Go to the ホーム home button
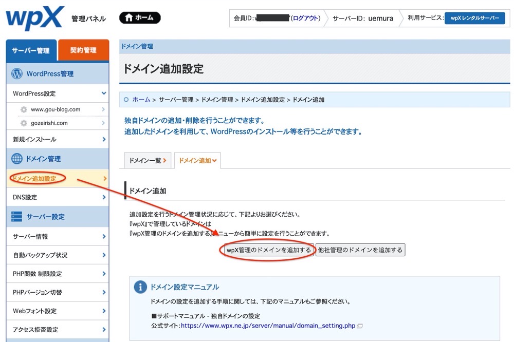Image resolution: width=514 pixels, height=342 pixels. tap(140, 17)
